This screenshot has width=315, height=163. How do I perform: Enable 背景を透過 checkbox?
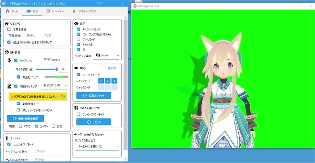click(x=9, y=29)
